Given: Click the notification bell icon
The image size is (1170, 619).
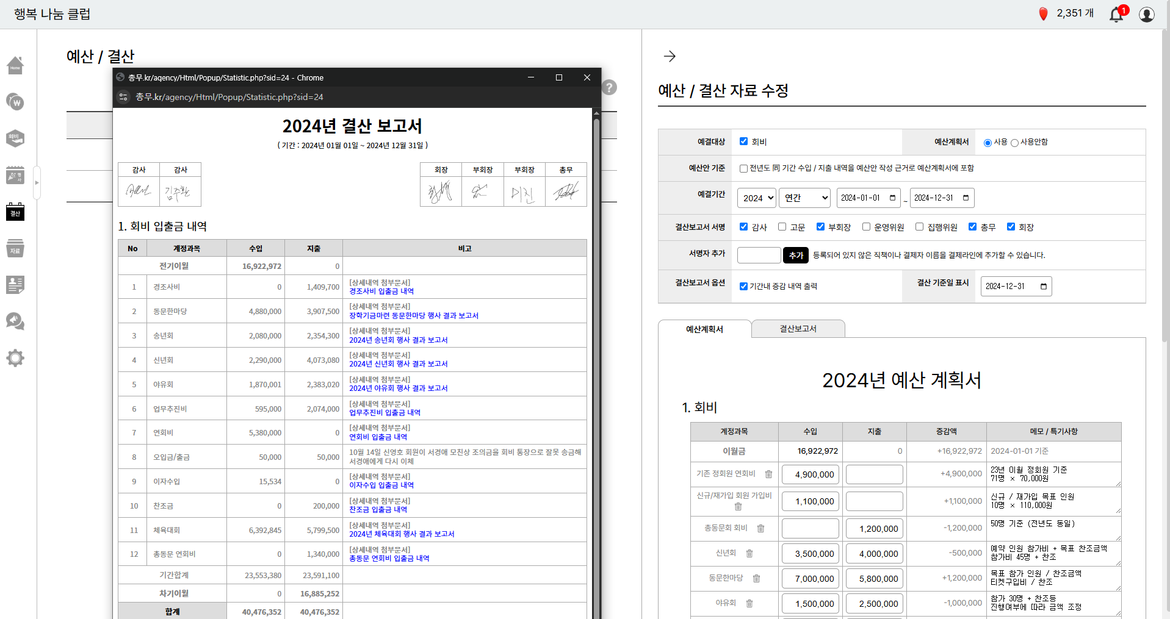Looking at the screenshot, I should coord(1116,14).
